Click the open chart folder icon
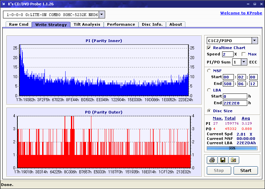Image resolution: width=265 pixels, height=189 pixels. (234, 160)
